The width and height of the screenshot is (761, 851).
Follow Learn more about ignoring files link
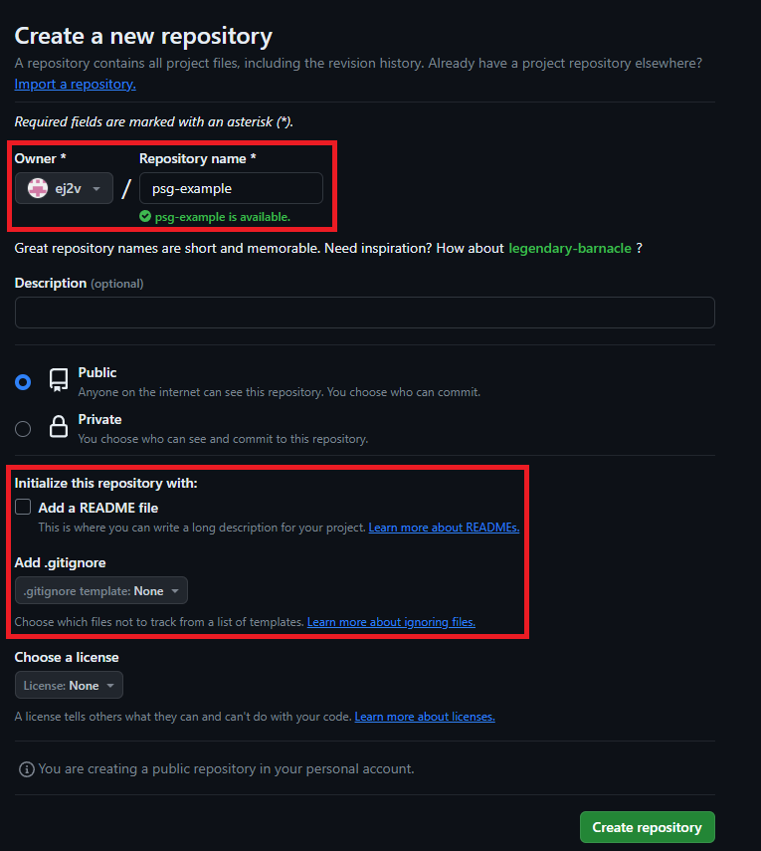tap(391, 622)
